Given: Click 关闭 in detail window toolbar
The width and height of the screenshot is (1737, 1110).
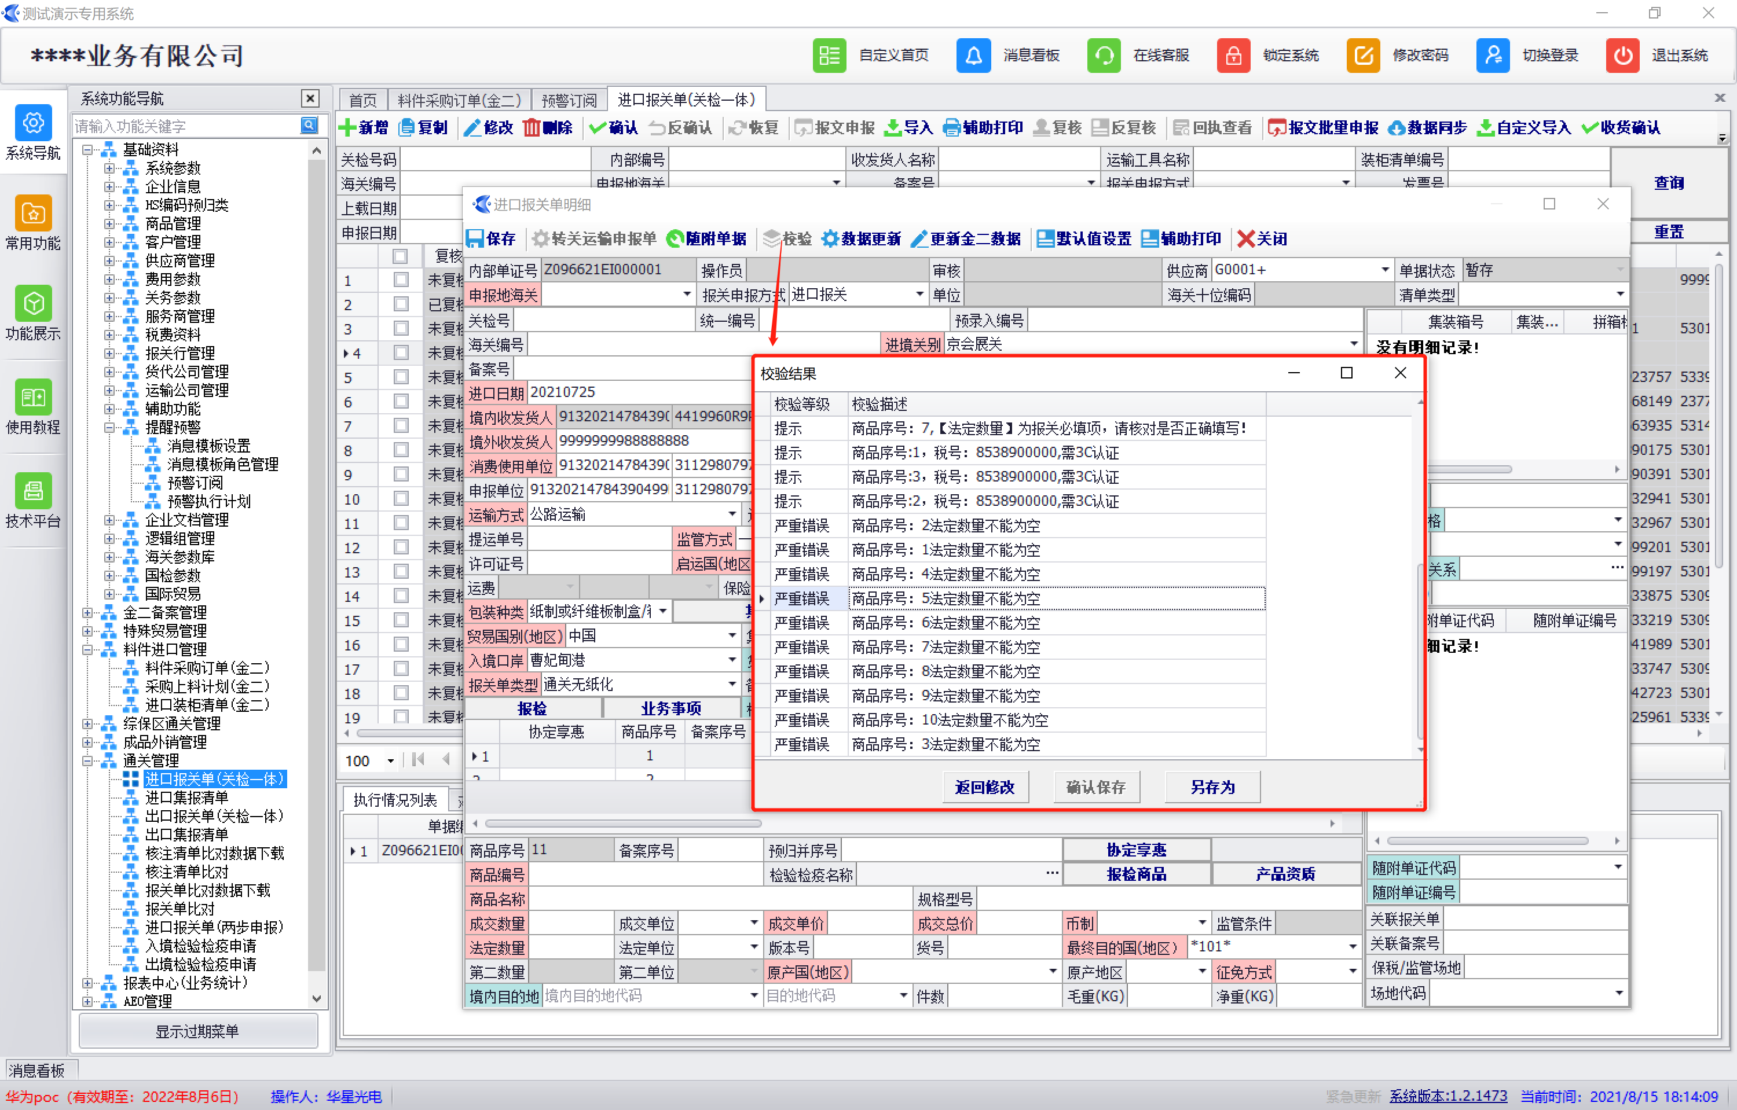Looking at the screenshot, I should point(1262,238).
